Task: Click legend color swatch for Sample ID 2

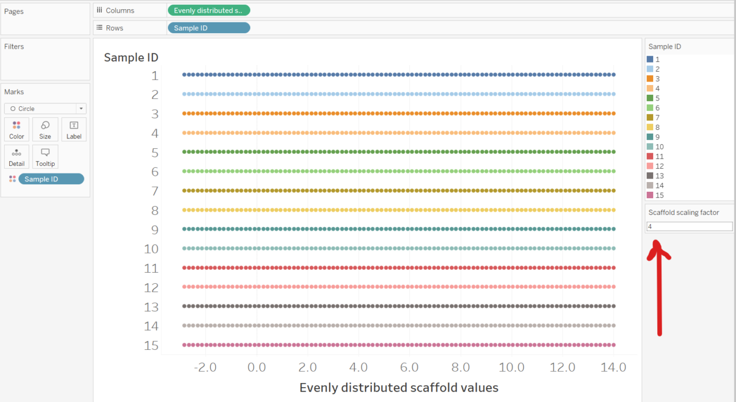Action: (650, 69)
